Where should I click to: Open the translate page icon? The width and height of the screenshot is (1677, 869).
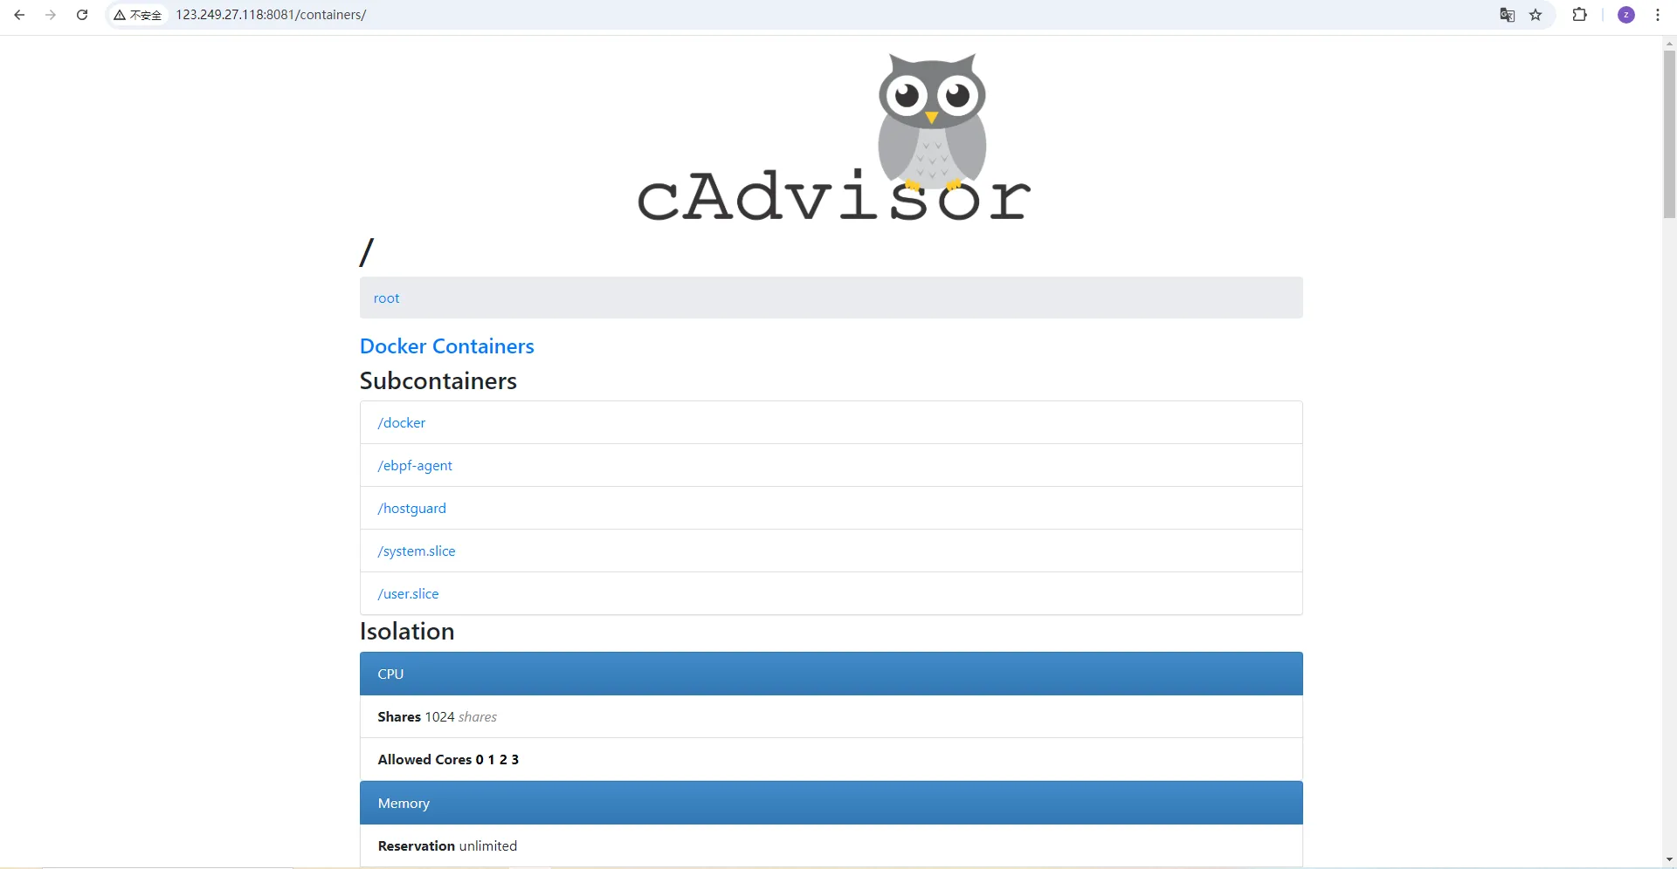pos(1507,15)
